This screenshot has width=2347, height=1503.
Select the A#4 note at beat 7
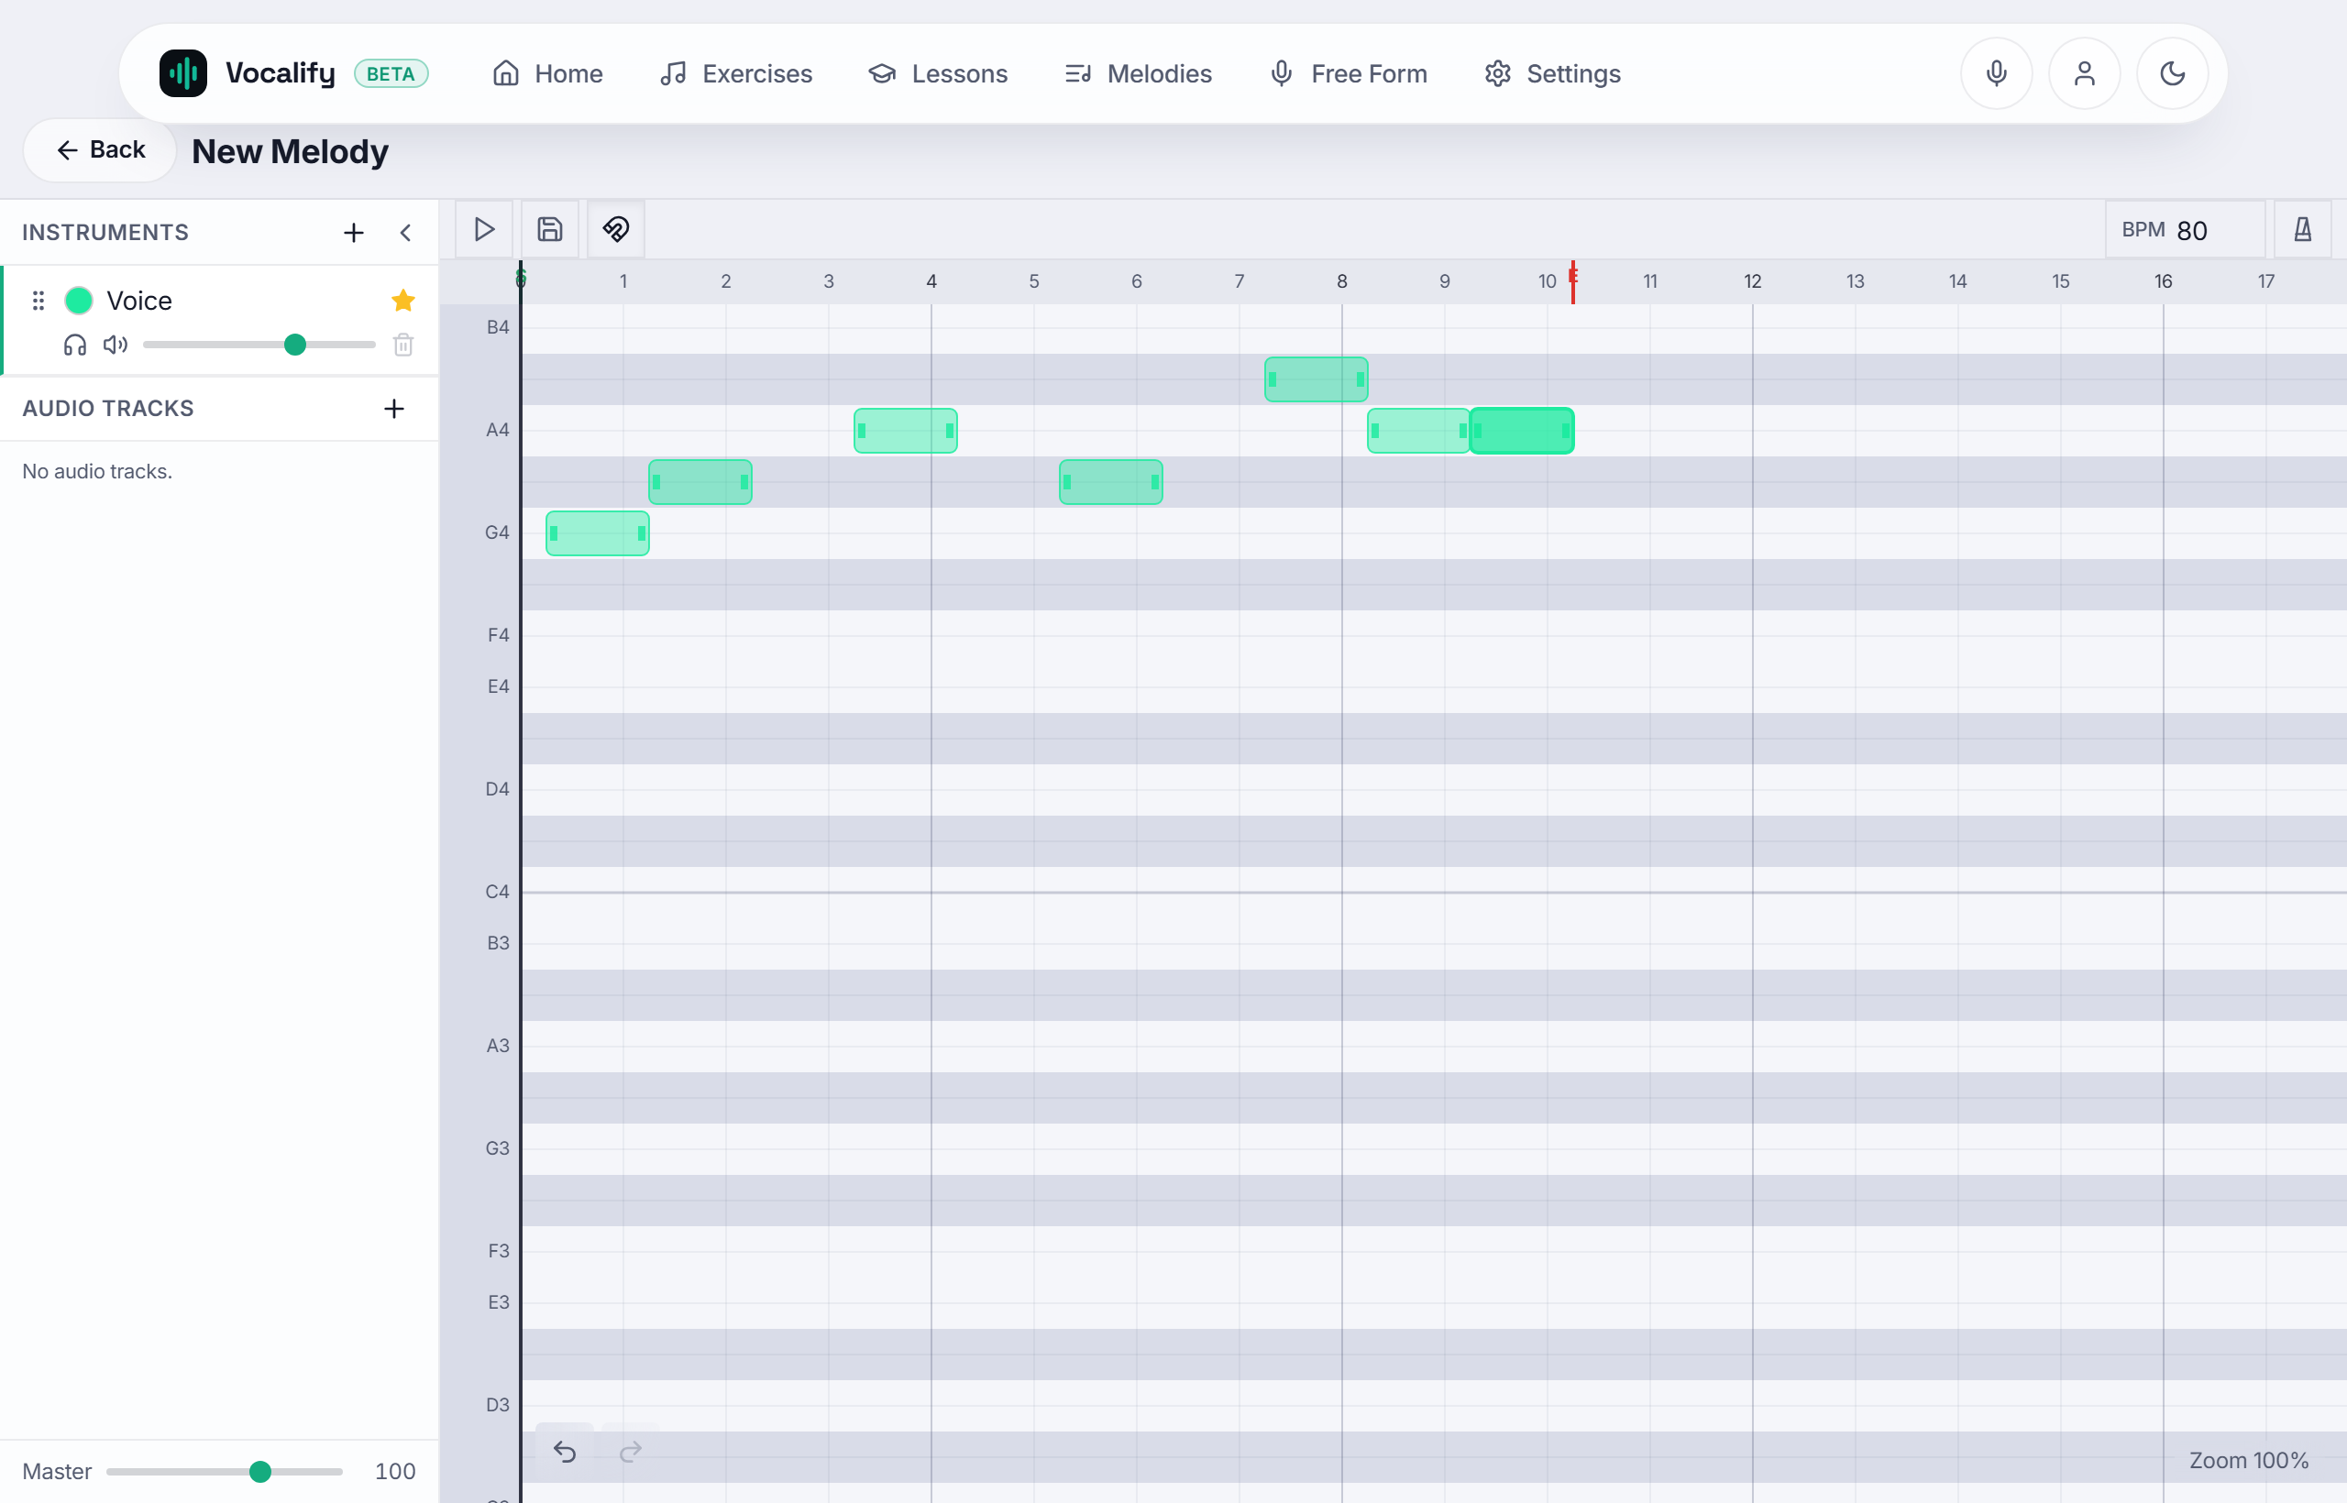pos(1316,379)
